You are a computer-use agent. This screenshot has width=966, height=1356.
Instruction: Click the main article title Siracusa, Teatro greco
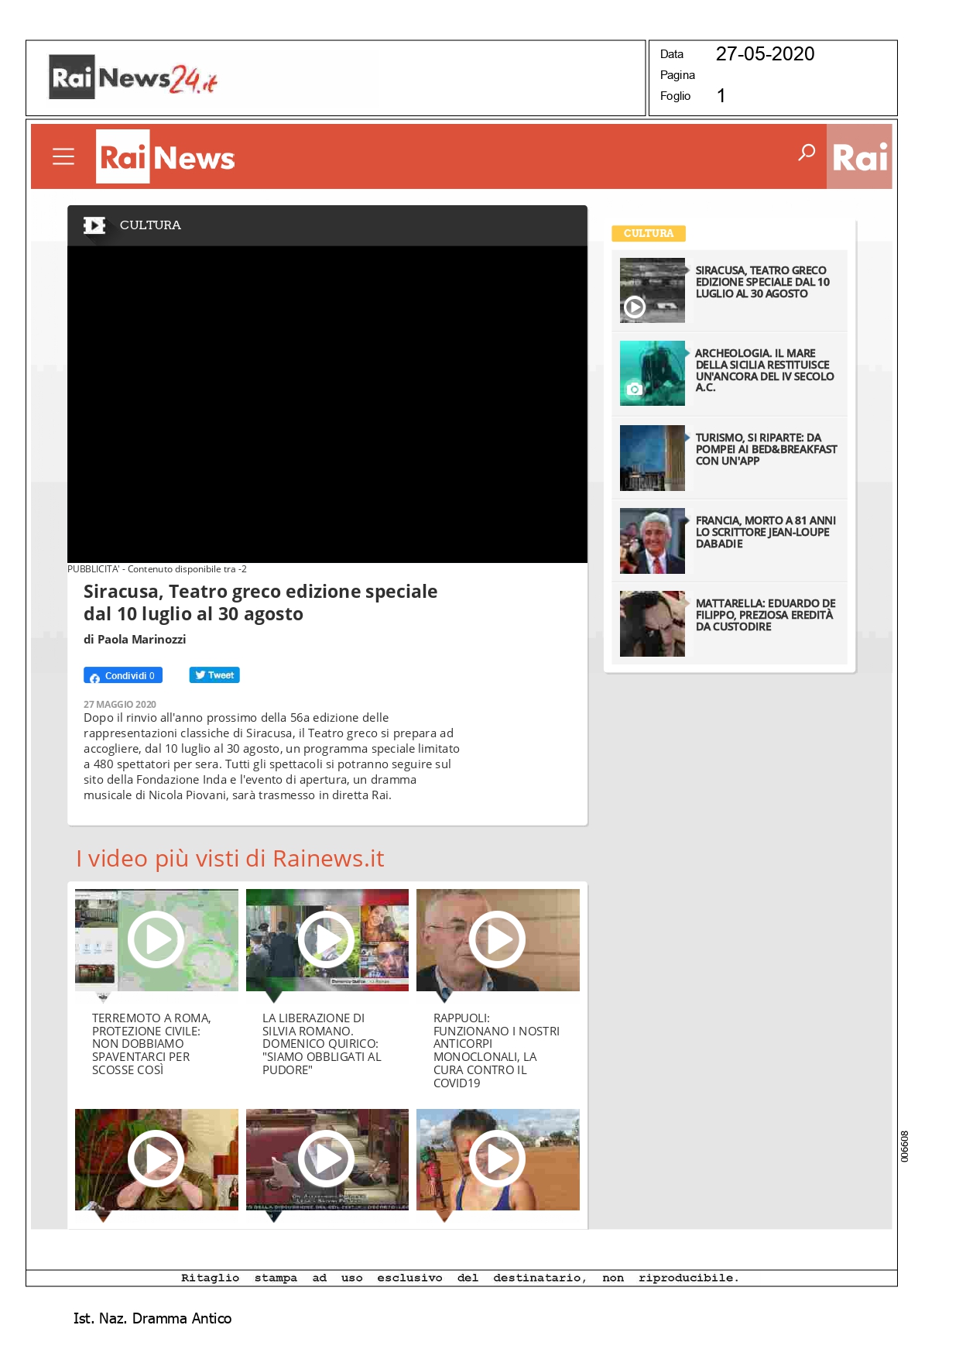tap(260, 602)
